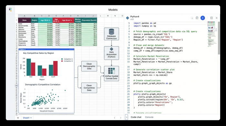Click the Competitor A legend swatch
The height and width of the screenshot is (126, 226).
pos(62,59)
